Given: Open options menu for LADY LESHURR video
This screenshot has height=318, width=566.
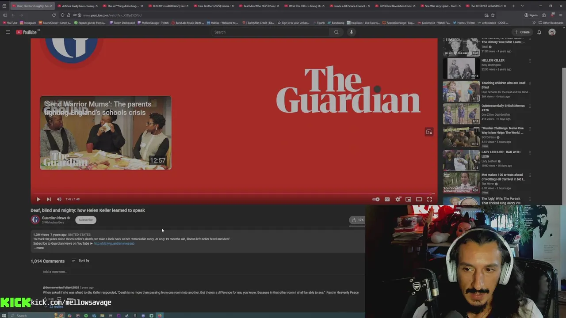Looking at the screenshot, I should [530, 152].
